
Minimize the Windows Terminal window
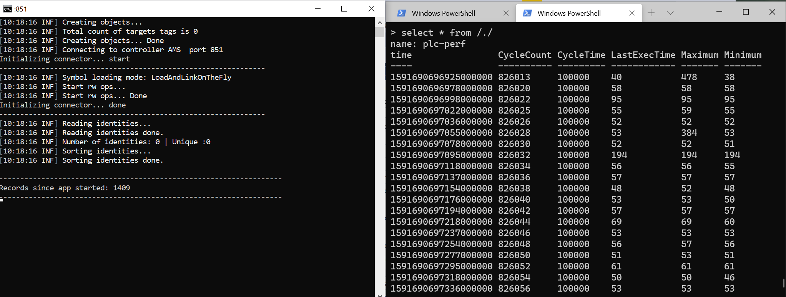click(720, 12)
